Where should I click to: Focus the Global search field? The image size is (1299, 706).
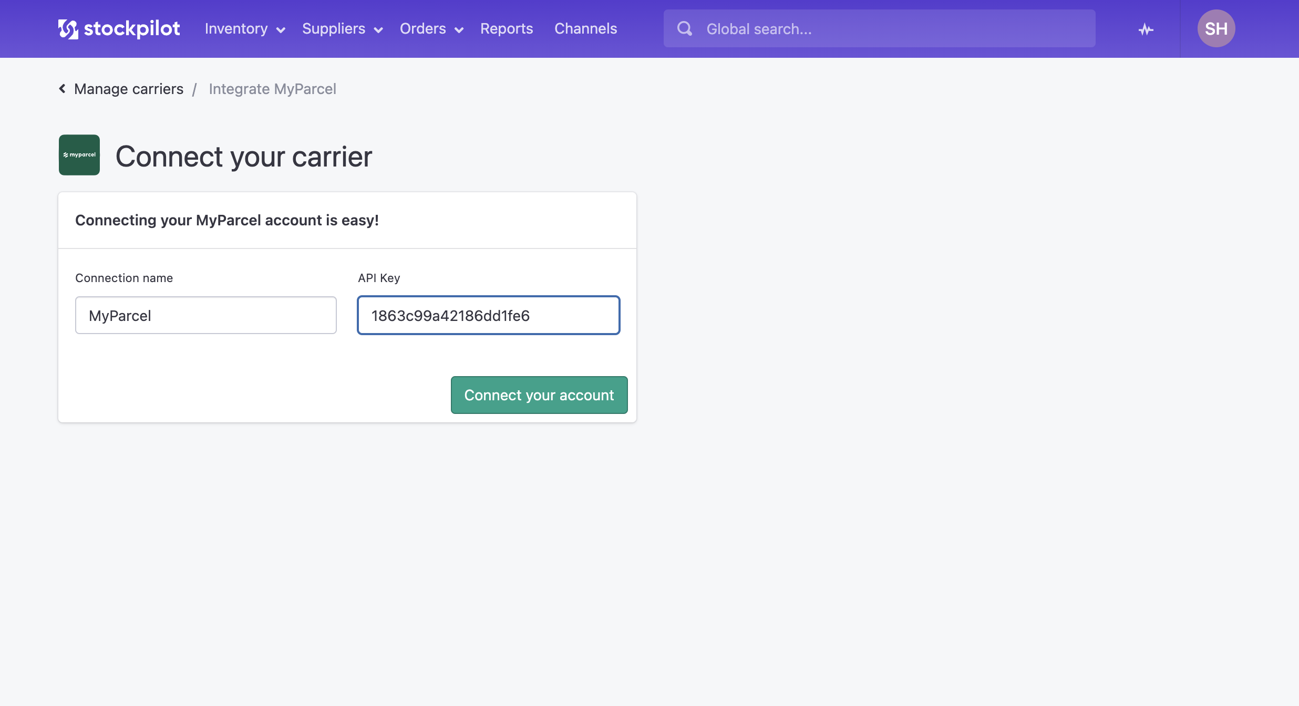(879, 29)
